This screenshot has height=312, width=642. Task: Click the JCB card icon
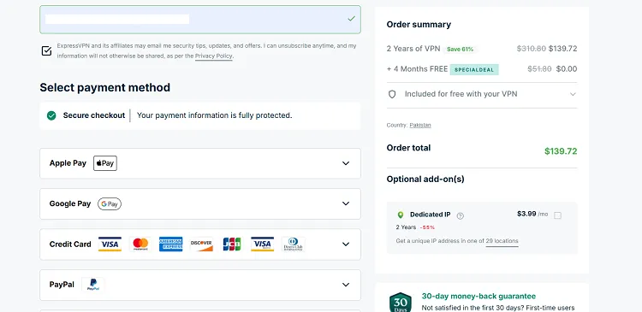point(232,244)
